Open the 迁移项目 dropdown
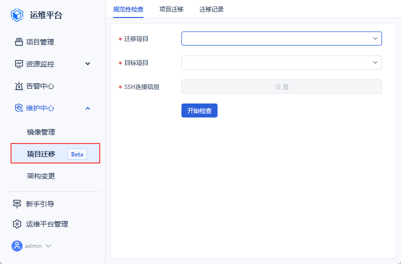 tap(281, 38)
